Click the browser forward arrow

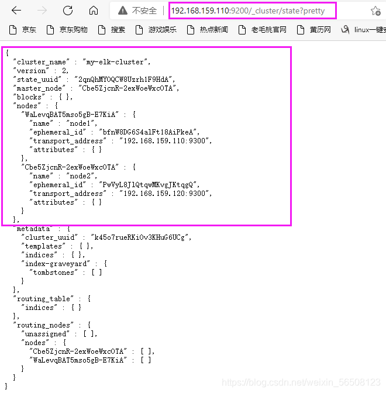point(42,11)
